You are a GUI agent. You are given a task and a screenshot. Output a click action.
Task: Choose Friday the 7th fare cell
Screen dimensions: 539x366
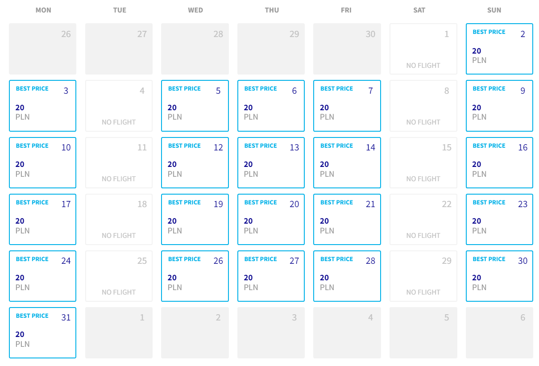347,106
